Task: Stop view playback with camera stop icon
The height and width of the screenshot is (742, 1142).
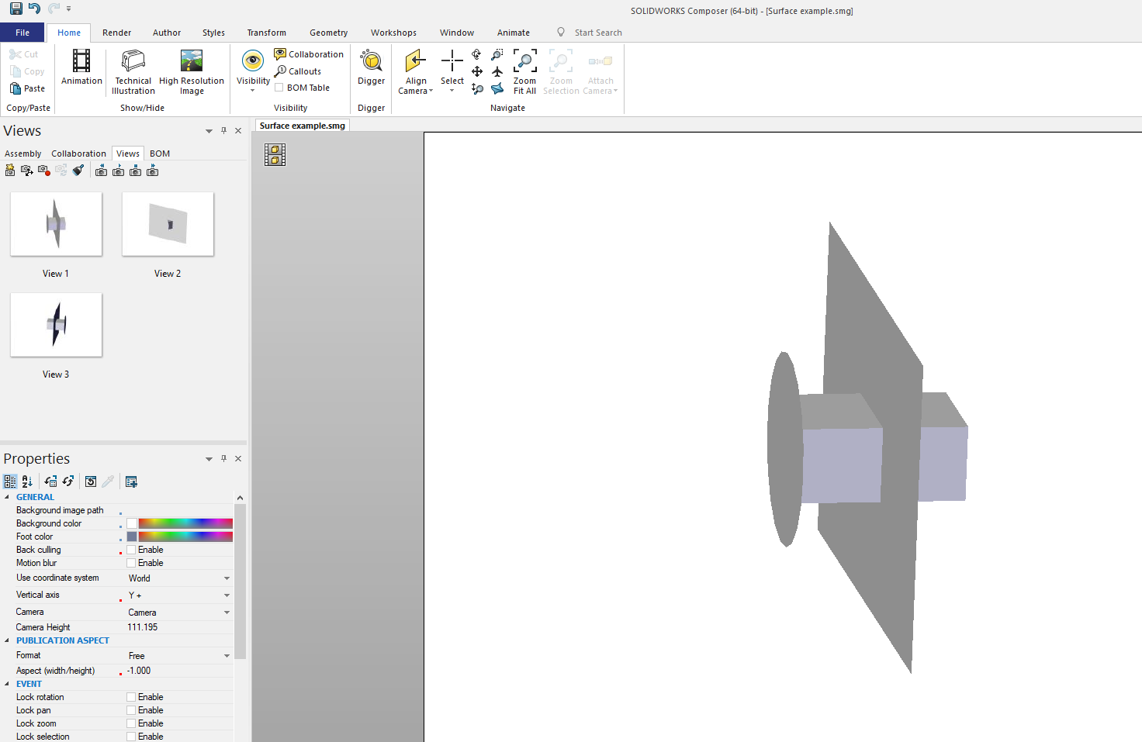Action: [135, 171]
